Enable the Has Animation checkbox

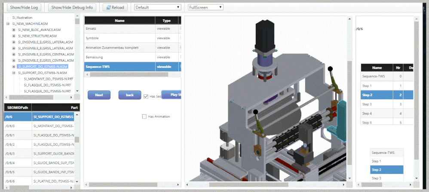click(144, 116)
